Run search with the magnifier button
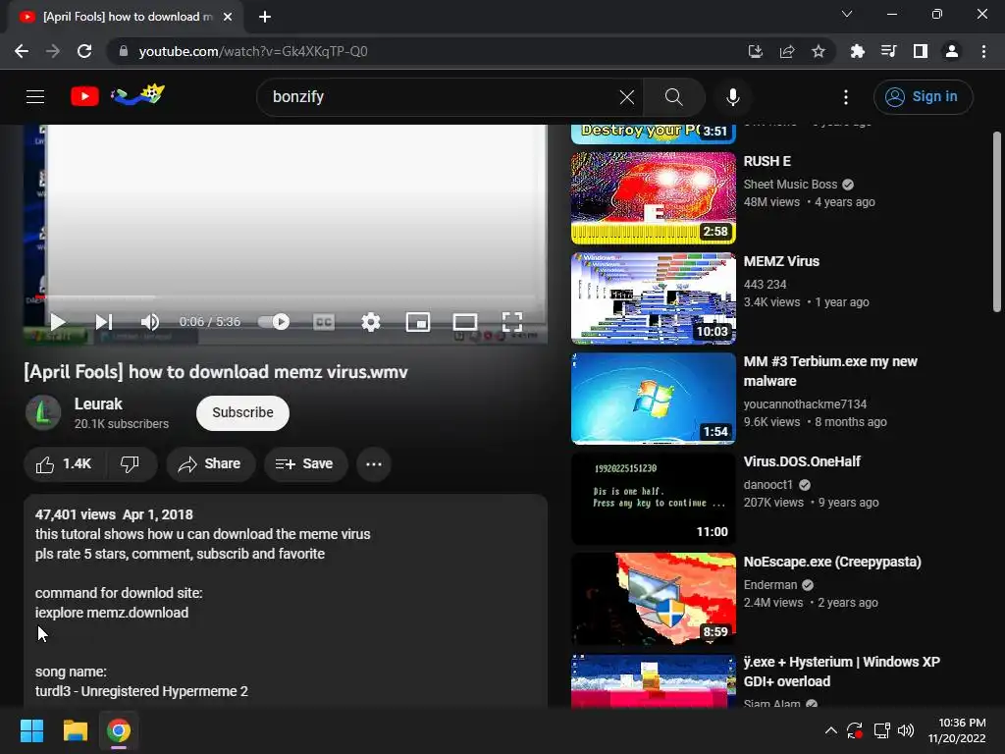Screen dimensions: 1005x754 pyautogui.click(x=673, y=97)
